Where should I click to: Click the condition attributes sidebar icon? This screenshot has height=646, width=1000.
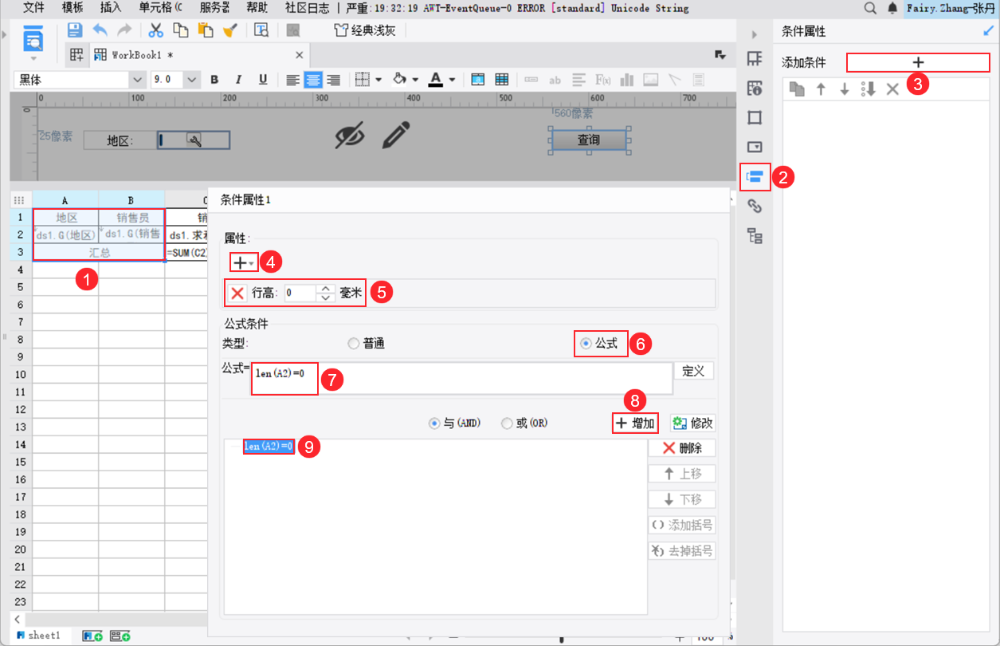coord(754,179)
